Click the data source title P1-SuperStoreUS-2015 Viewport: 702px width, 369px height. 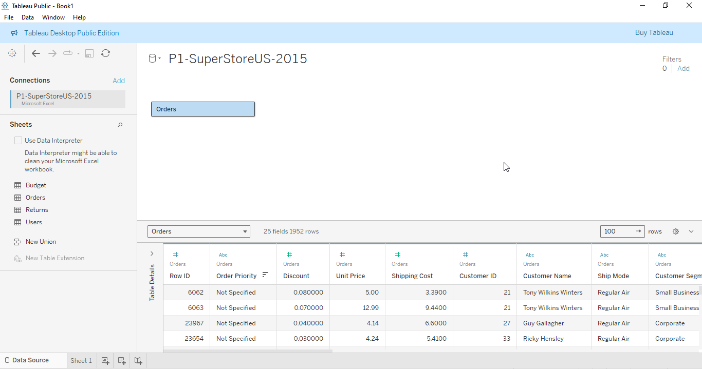click(x=238, y=59)
